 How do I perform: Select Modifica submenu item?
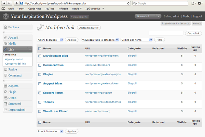(x=11, y=55)
